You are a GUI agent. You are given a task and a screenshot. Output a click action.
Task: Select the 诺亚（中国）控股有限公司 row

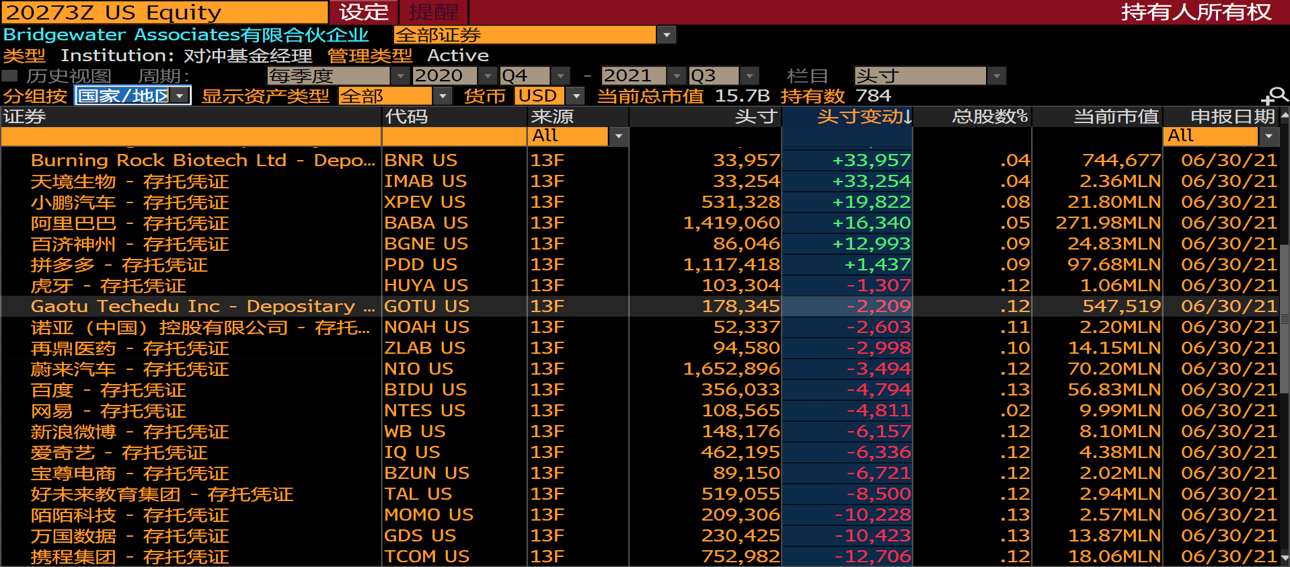coord(639,328)
